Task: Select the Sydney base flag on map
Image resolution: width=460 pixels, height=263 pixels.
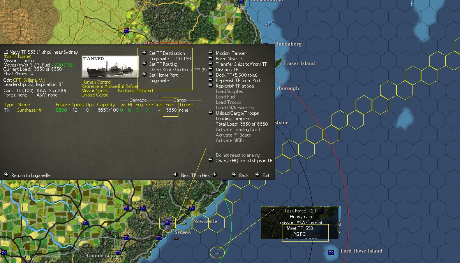Action: coord(167,223)
